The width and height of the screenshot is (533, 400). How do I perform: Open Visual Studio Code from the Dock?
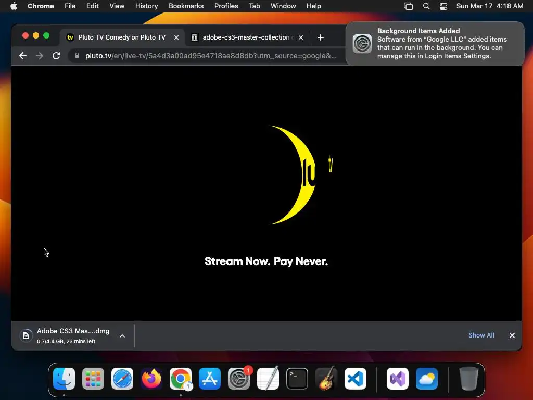tap(355, 379)
